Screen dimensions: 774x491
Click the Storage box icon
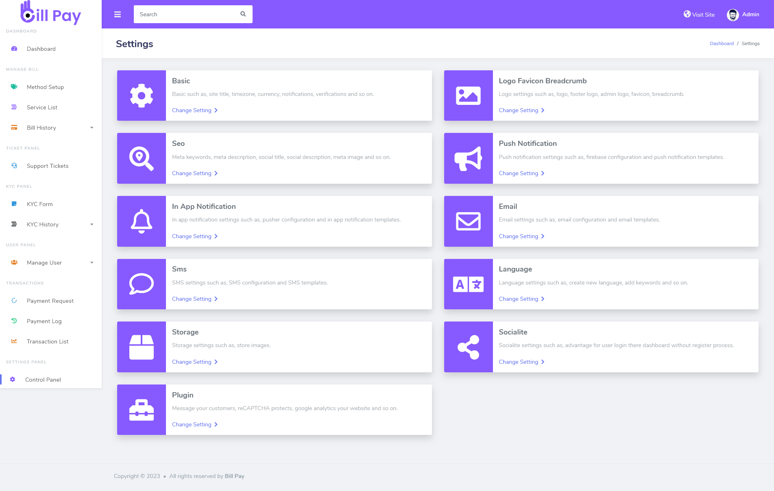point(142,347)
